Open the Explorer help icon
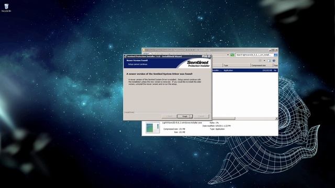This screenshot has width=335, height=188. (x=274, y=61)
